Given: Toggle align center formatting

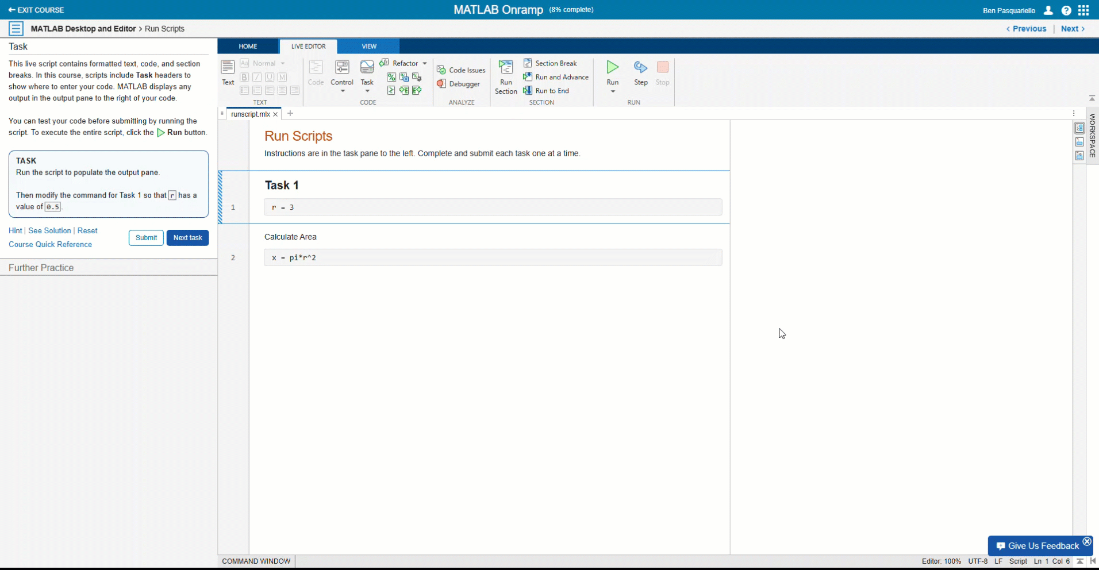Looking at the screenshot, I should tap(282, 90).
